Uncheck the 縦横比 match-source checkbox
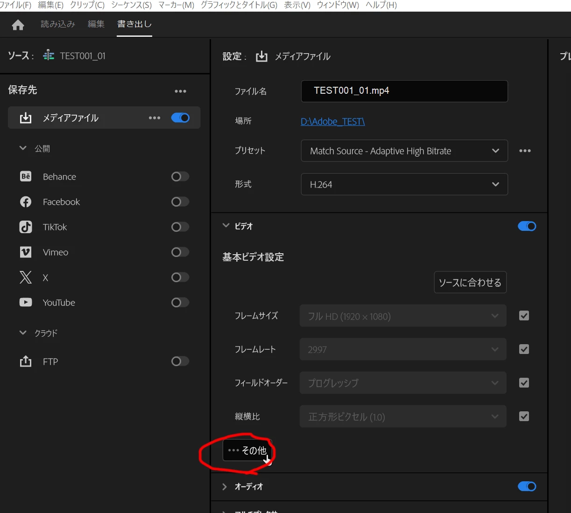This screenshot has height=513, width=571. point(524,416)
